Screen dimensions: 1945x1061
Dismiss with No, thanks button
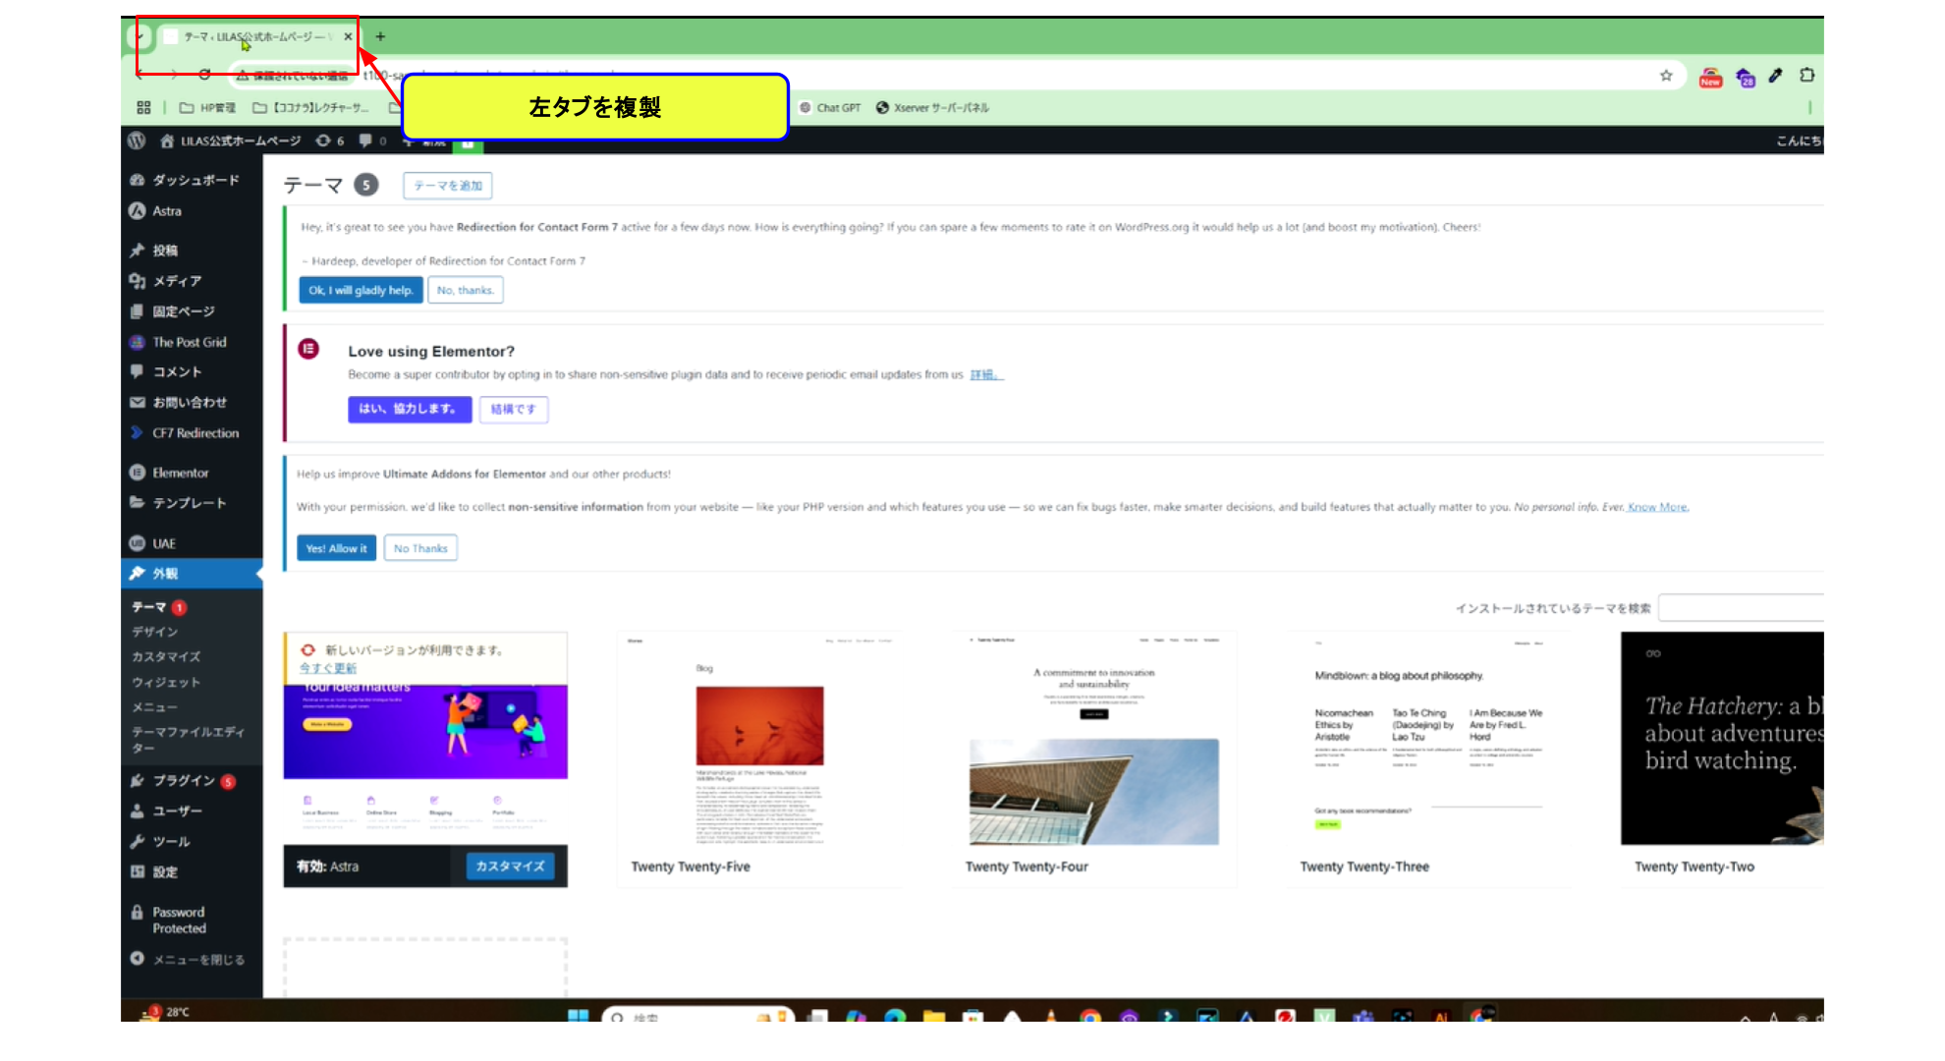pos(466,290)
